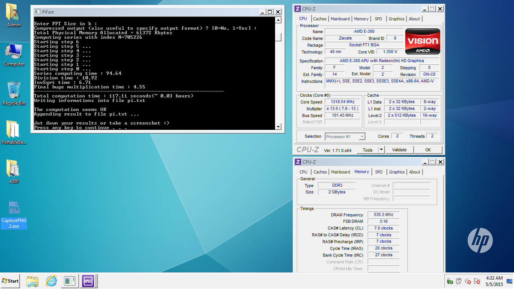The image size is (514, 289).
Task: Open About tab in lower CPU-Z window
Action: tap(415, 172)
